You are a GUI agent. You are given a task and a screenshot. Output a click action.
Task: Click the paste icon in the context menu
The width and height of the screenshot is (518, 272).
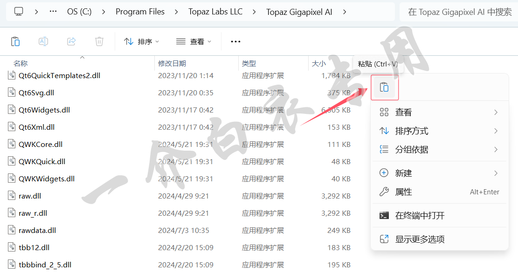click(384, 87)
